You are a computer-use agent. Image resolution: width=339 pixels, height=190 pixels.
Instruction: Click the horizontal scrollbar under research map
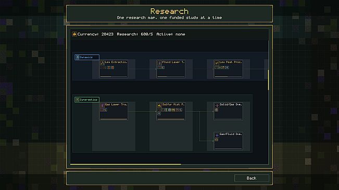(125, 165)
